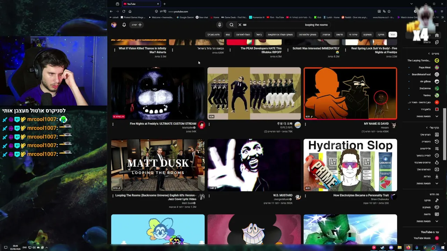Select the "אנימציה" filter chip
This screenshot has width=447, height=251.
[326, 35]
